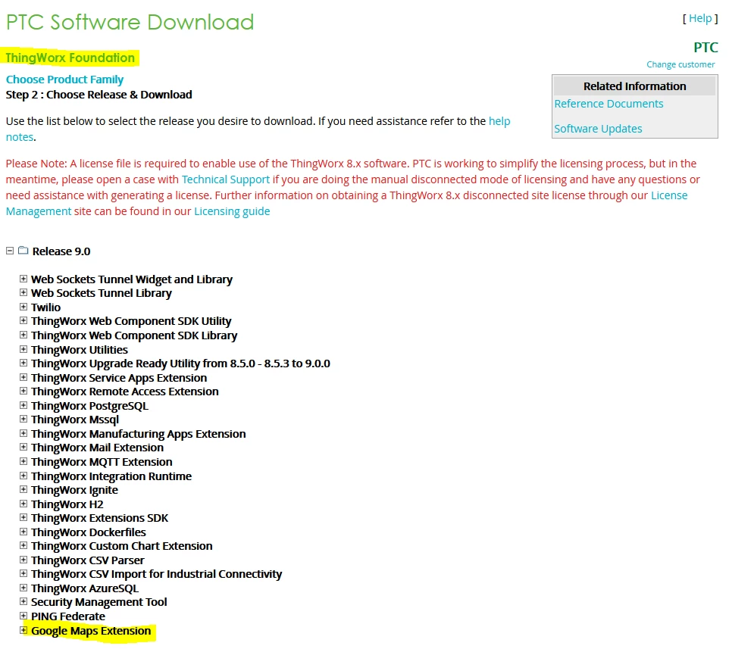Expand ThingWorx CSV Parser

point(23,560)
